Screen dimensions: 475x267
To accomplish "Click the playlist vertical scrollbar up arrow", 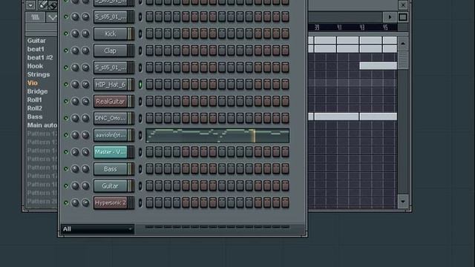I will [x=403, y=44].
